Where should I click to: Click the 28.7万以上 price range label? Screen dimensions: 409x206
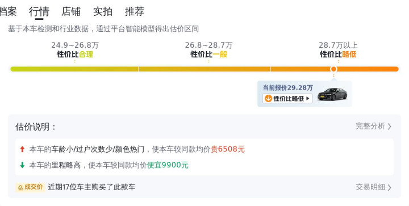click(338, 45)
